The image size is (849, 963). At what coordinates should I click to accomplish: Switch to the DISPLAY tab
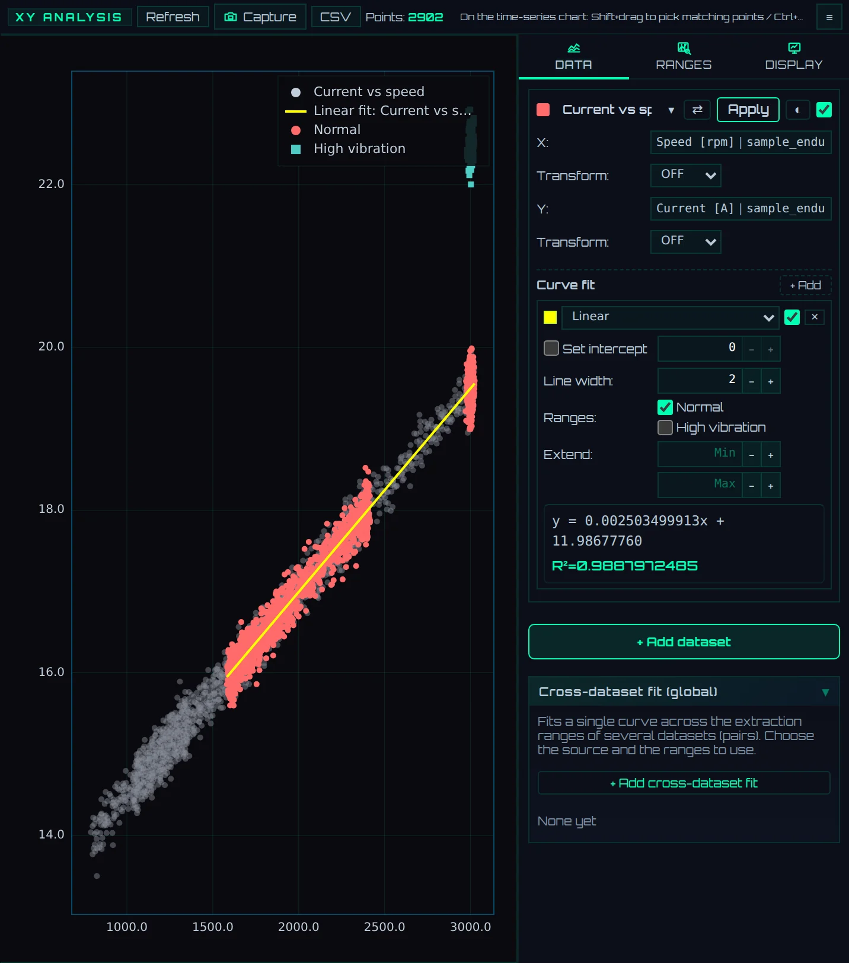pos(794,57)
